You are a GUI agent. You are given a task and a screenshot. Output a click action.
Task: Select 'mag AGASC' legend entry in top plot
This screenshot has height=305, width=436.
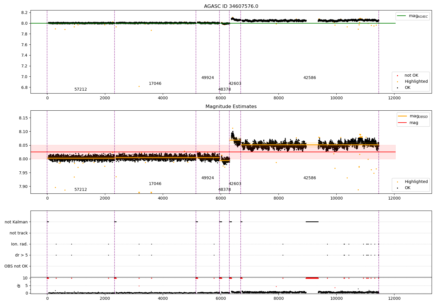coord(412,16)
